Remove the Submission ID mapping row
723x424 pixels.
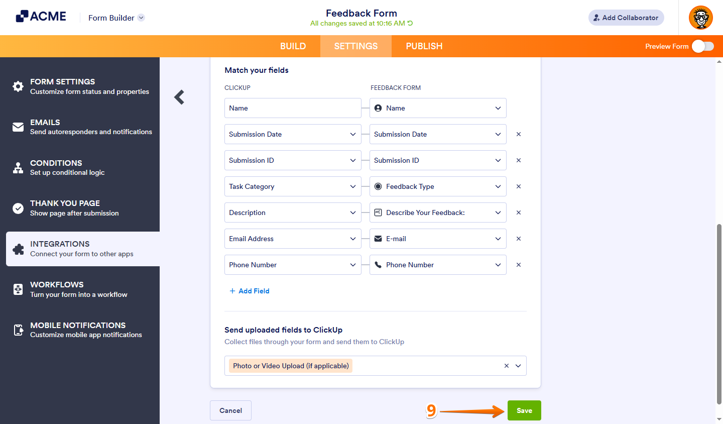click(518, 160)
